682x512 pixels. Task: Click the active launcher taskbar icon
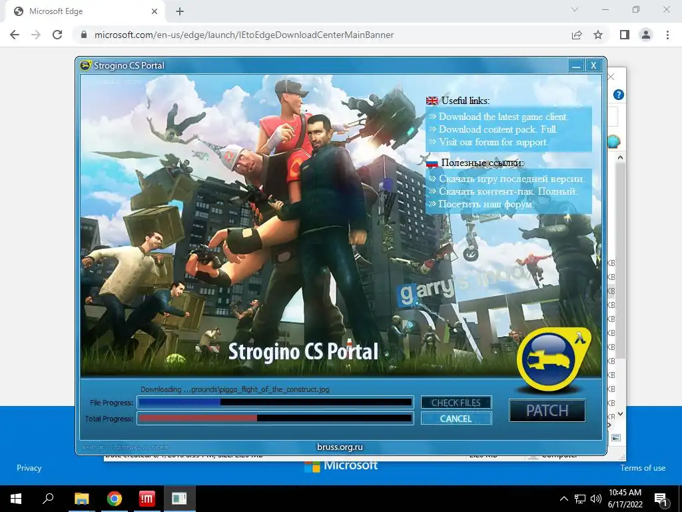179,499
